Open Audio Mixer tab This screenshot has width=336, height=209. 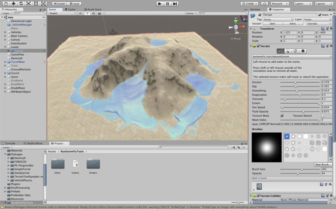(33, 143)
